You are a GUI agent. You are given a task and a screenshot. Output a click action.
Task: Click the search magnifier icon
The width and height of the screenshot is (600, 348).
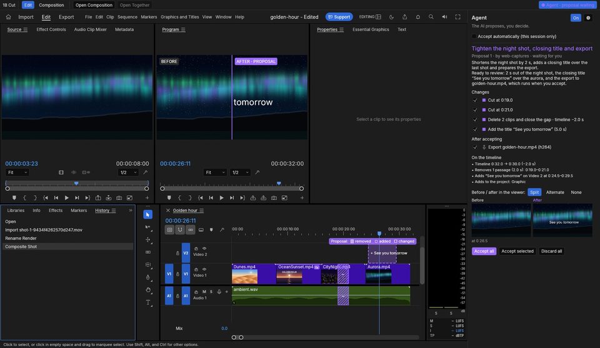[x=431, y=17]
